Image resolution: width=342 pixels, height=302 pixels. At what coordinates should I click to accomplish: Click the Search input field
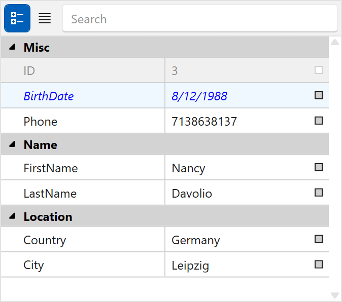point(199,19)
